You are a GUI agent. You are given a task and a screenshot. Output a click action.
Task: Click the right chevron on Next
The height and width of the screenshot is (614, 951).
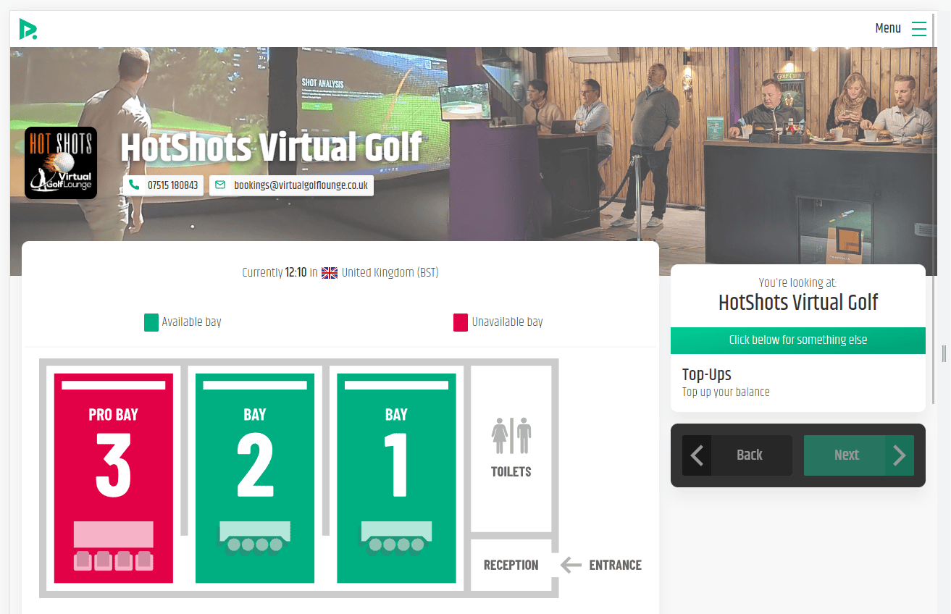click(900, 455)
